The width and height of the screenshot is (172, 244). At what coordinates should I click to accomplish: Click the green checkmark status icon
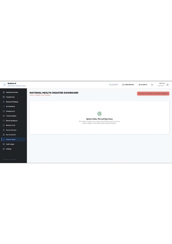pyautogui.click(x=99, y=114)
